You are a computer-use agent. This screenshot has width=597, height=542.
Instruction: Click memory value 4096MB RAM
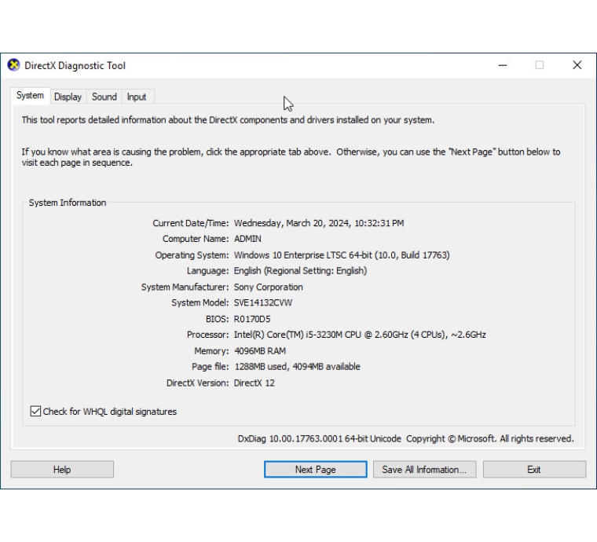[x=260, y=351]
